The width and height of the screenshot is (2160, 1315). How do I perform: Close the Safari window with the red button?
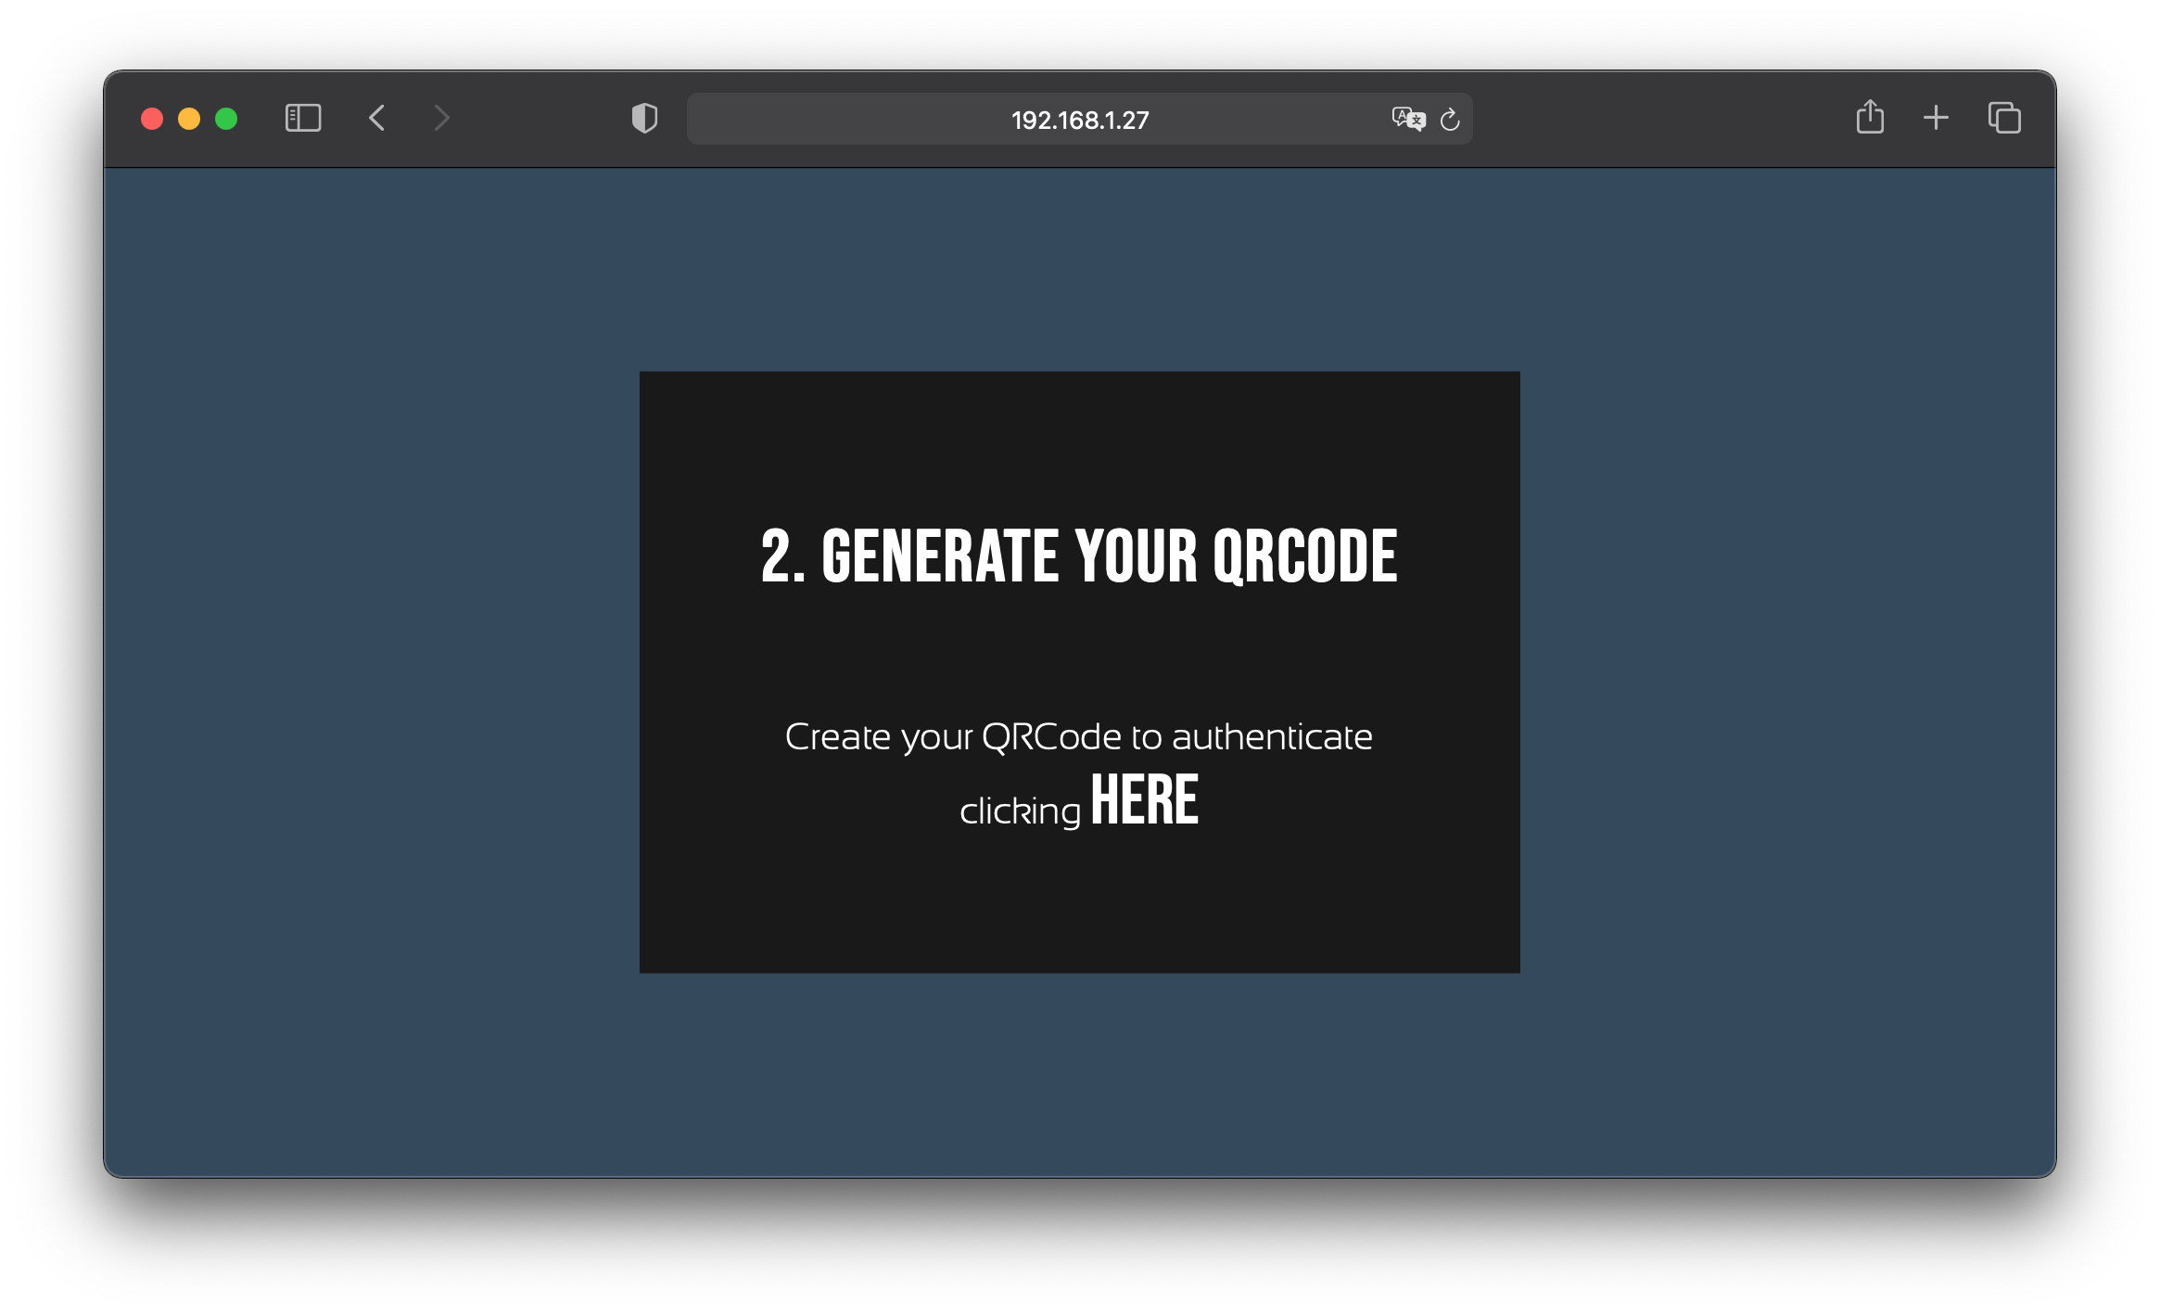(152, 119)
